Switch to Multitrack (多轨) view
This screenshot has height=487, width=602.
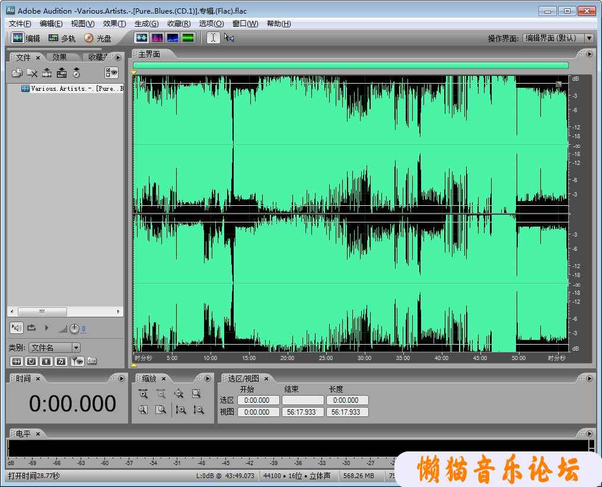click(x=62, y=38)
